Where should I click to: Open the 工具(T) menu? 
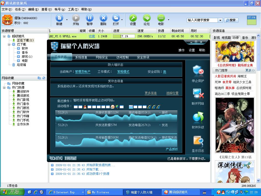73,9
